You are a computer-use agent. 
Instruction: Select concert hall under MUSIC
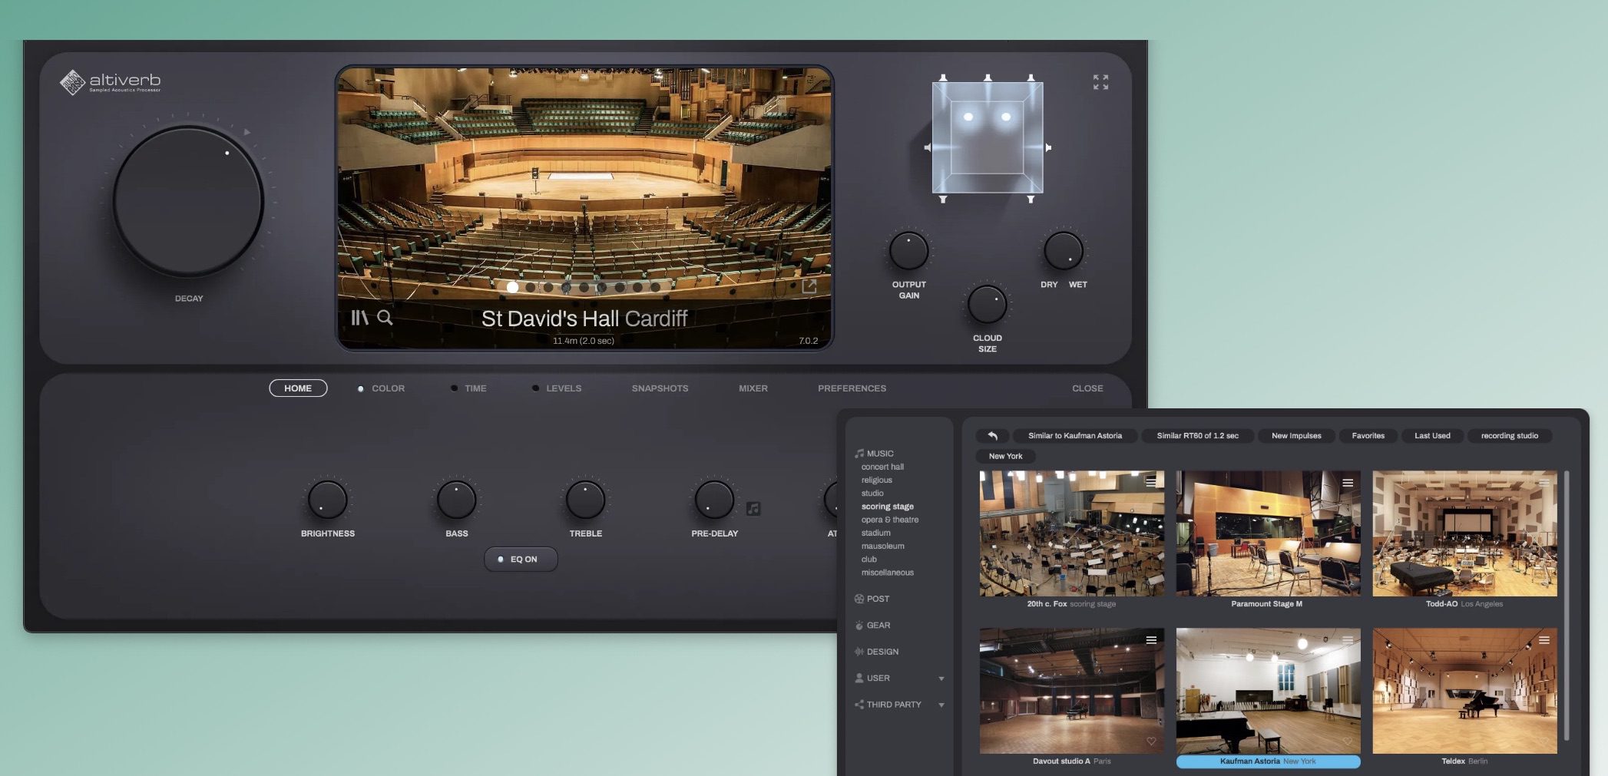pyautogui.click(x=882, y=467)
